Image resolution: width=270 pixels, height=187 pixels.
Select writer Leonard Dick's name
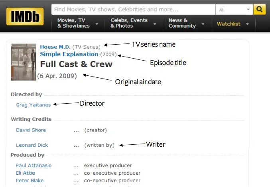[32, 145]
